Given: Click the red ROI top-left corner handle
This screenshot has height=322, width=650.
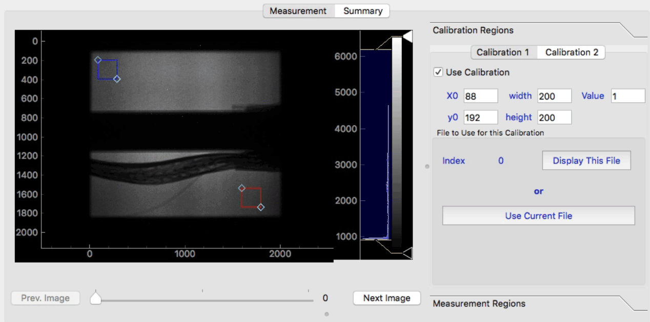Looking at the screenshot, I should (241, 188).
